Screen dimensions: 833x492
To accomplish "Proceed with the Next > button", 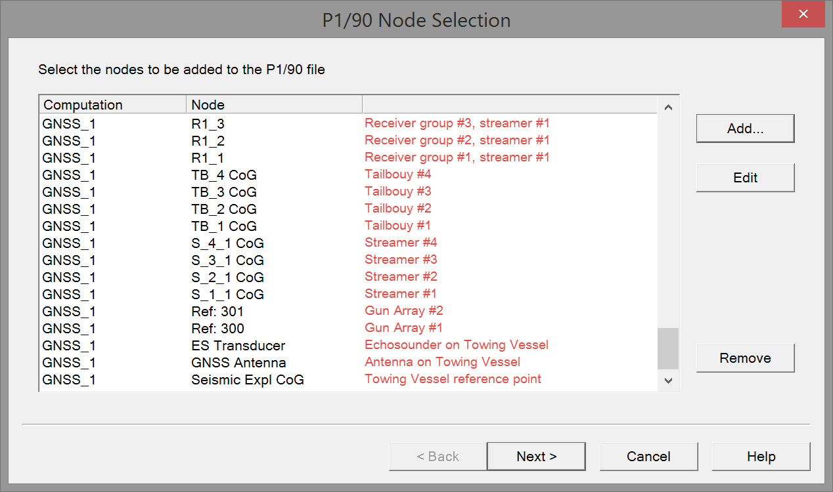I will coord(536,457).
